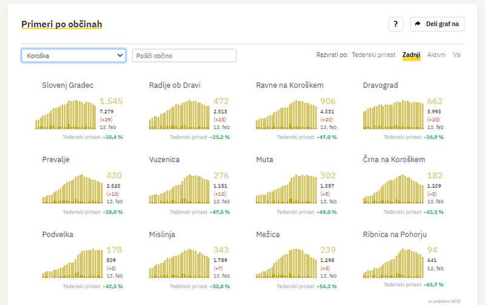Click the Deli graf na button

(436, 24)
